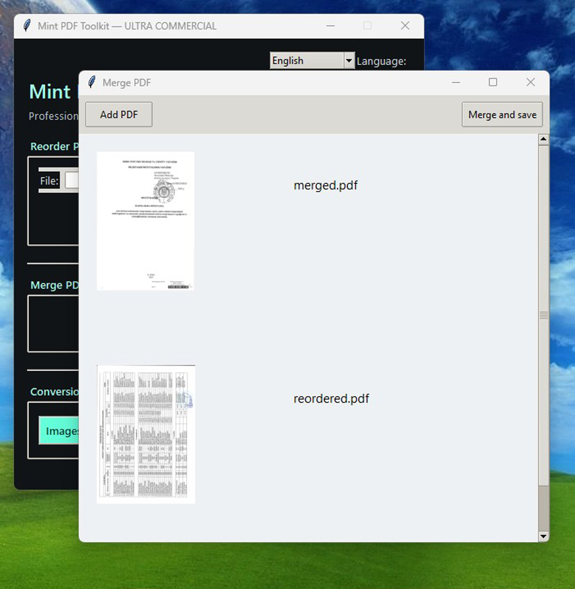This screenshot has height=589, width=575.
Task: Click the Images conversion button
Action: (x=62, y=431)
